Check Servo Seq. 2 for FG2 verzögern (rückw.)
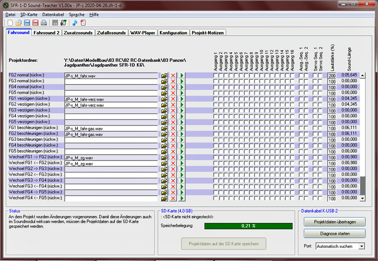 [x=320, y=105]
